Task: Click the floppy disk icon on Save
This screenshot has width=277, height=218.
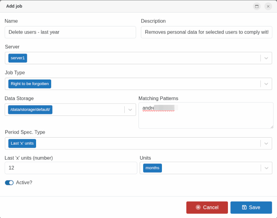Action: click(244, 207)
